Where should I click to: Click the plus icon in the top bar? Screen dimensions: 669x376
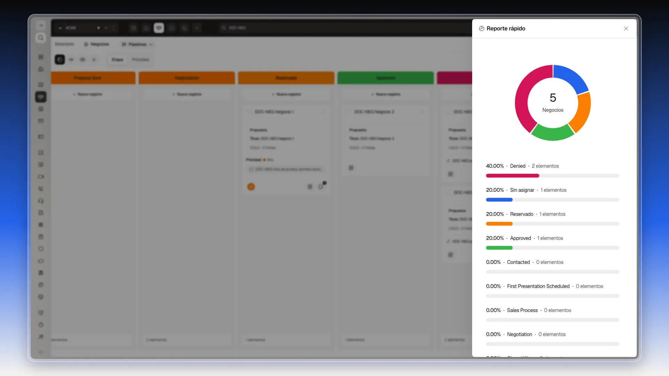coord(197,28)
